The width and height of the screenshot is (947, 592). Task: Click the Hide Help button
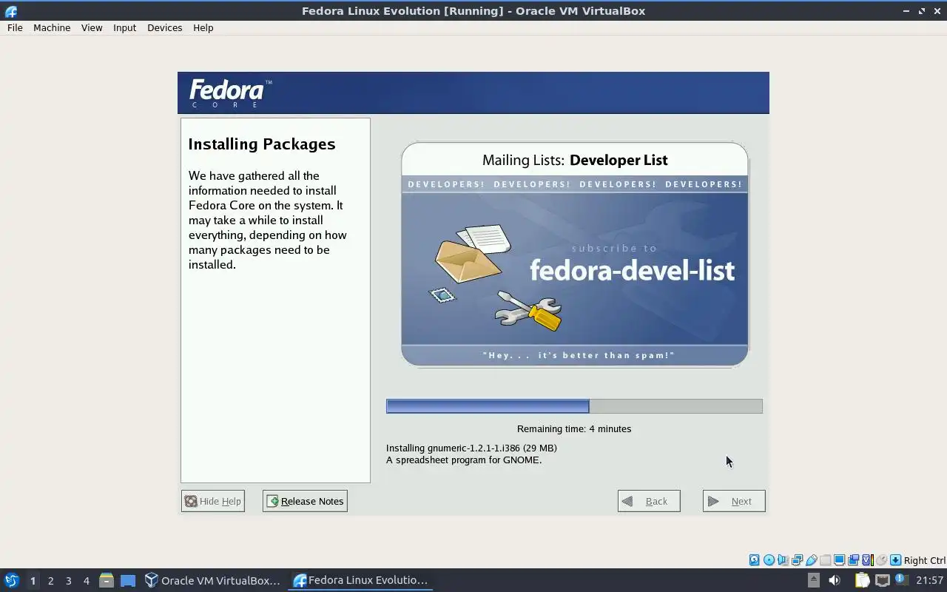pos(212,501)
